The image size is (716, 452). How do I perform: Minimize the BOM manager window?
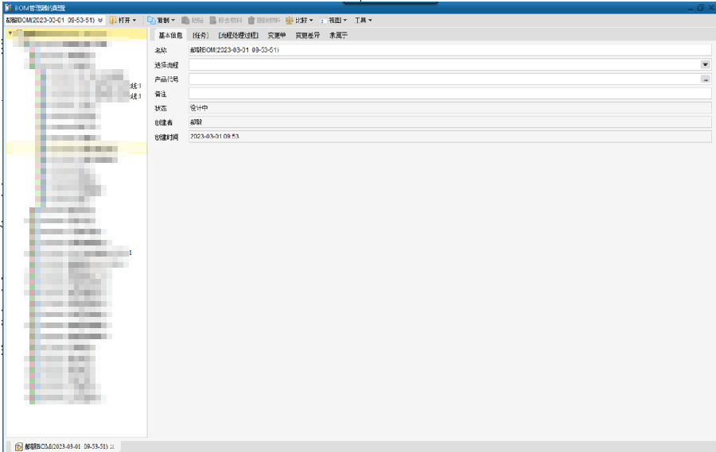(691, 9)
